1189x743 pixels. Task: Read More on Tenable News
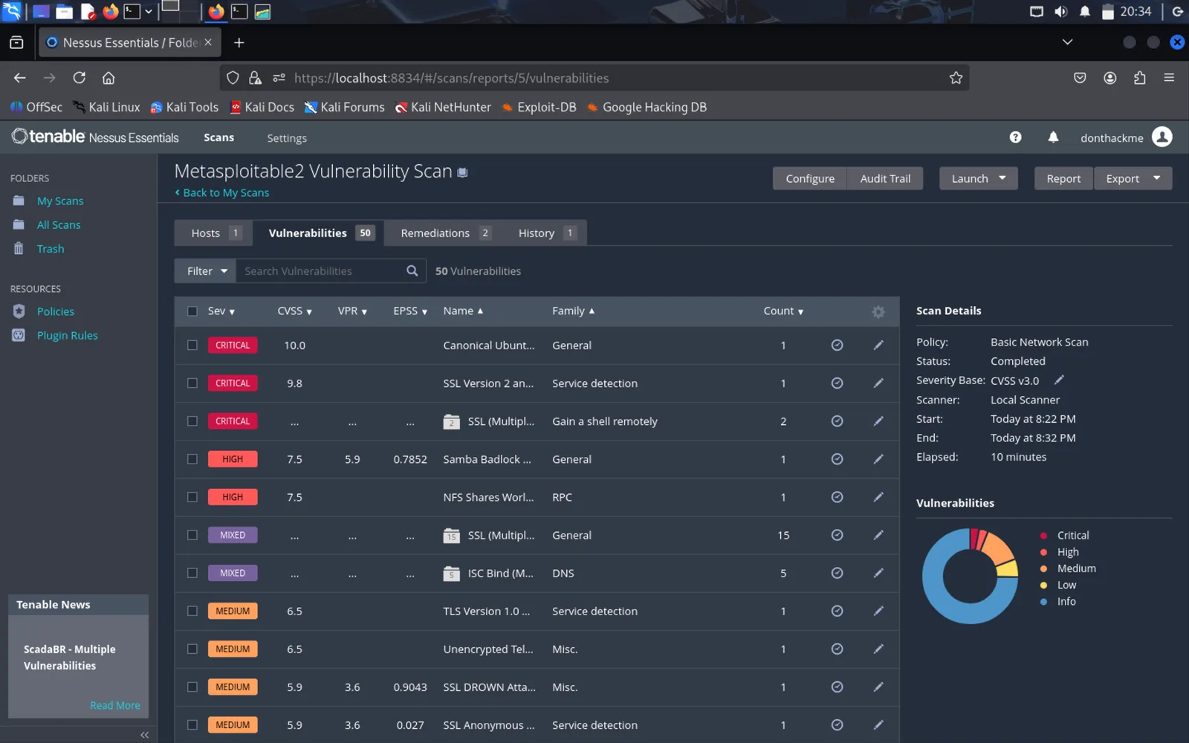coord(114,705)
